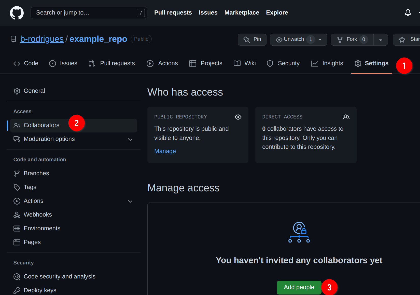Click the repository icon beside b-rodrigues
Screen dimensions: 420x295
point(13,39)
